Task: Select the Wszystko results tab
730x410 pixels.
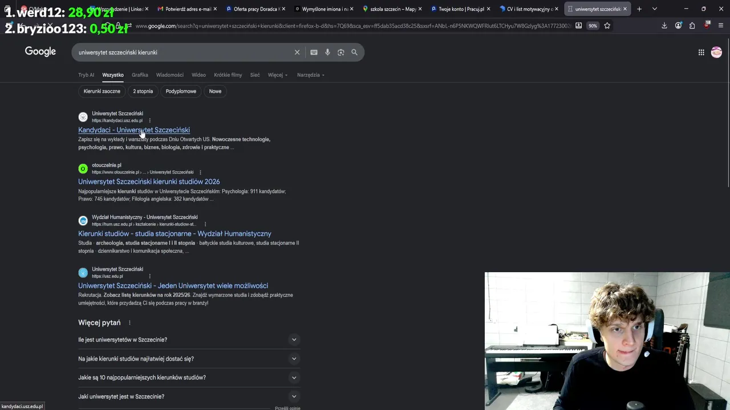Action: pos(113,75)
